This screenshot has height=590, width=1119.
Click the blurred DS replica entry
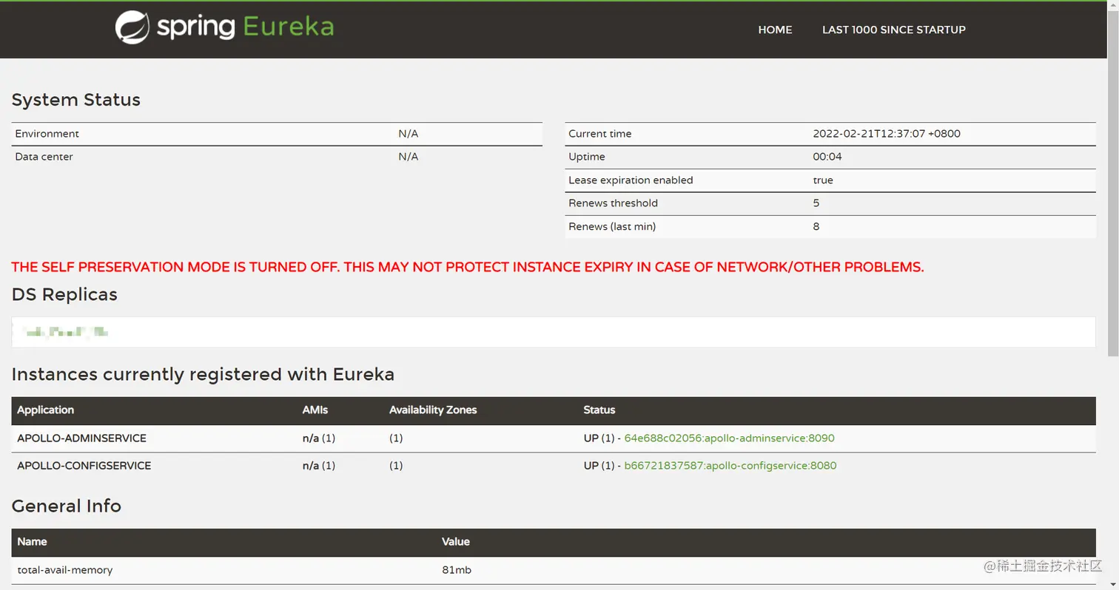(x=67, y=333)
